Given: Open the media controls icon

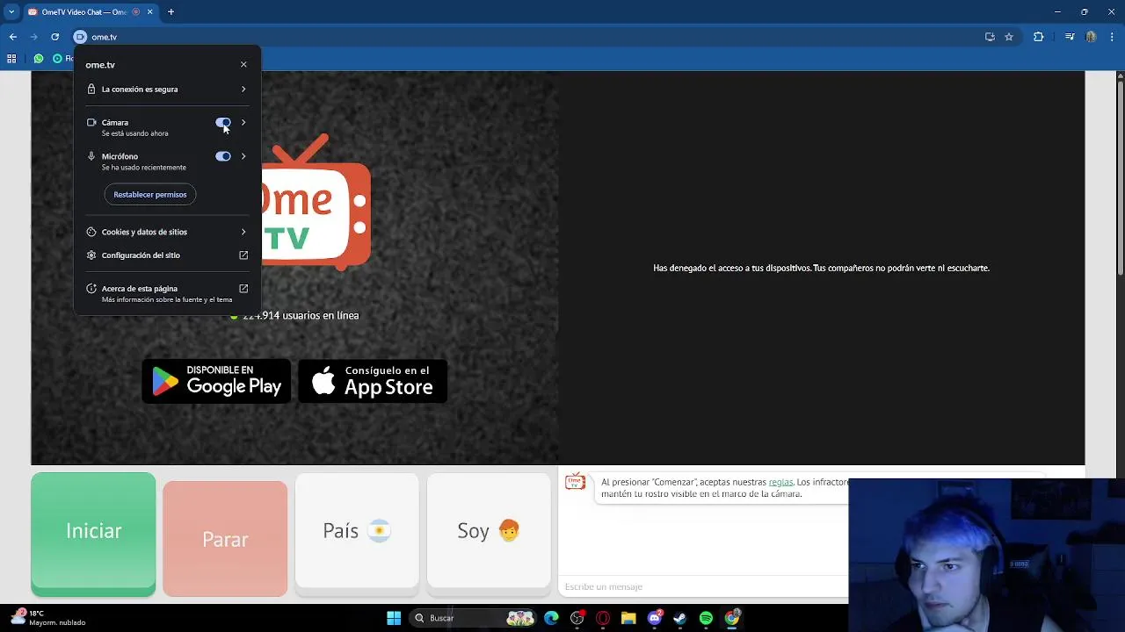Looking at the screenshot, I should 1070,37.
